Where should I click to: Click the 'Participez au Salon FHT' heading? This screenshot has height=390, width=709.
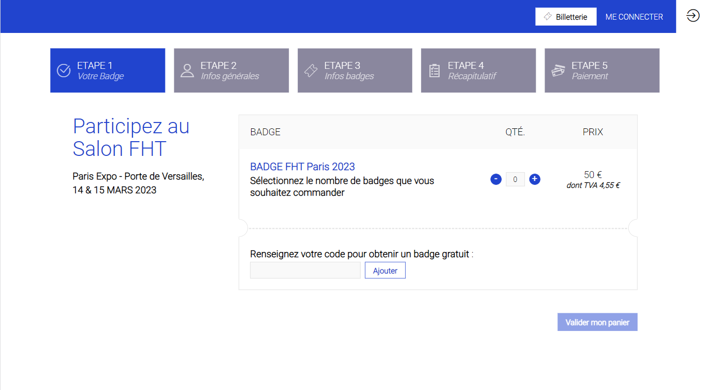131,138
